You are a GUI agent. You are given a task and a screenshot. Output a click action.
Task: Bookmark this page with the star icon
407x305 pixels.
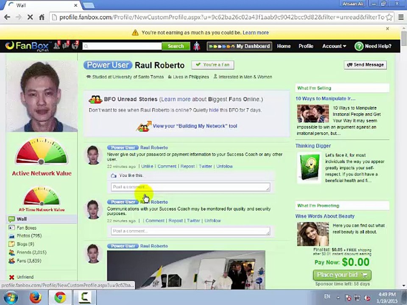point(389,17)
